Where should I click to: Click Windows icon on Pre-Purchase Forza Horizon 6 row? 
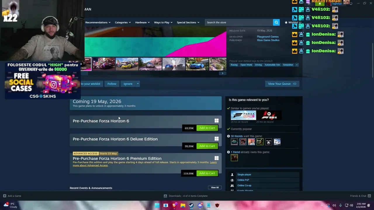(x=217, y=120)
